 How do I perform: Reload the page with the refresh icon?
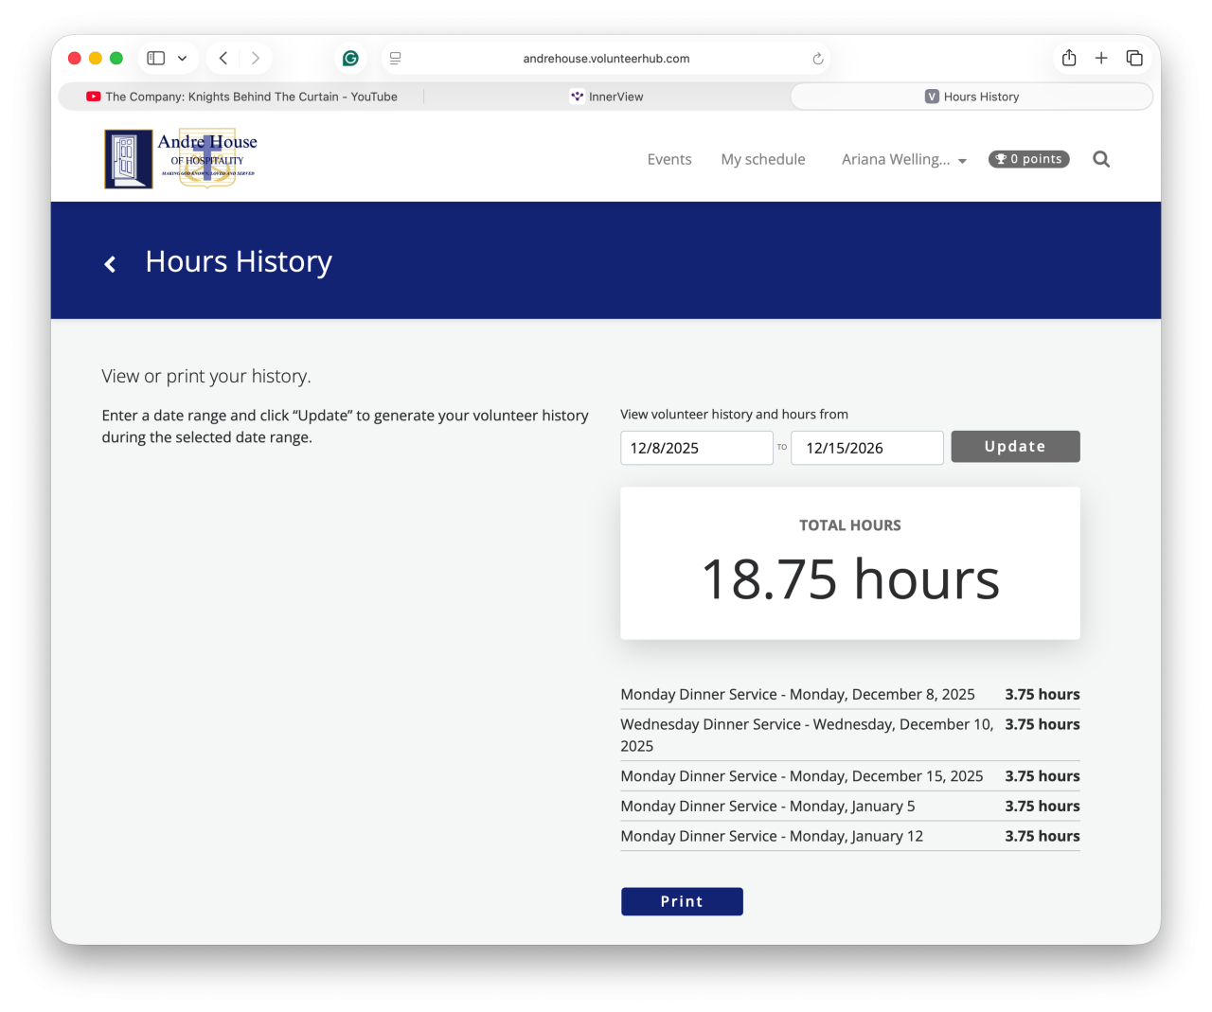818,59
